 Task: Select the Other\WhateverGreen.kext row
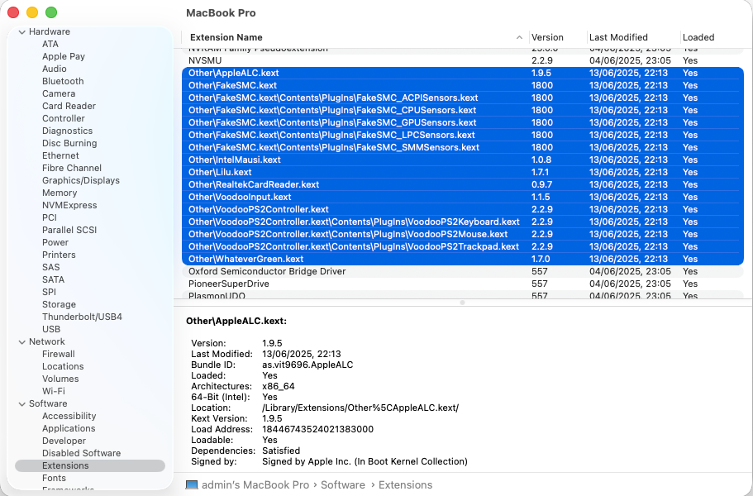(x=463, y=260)
